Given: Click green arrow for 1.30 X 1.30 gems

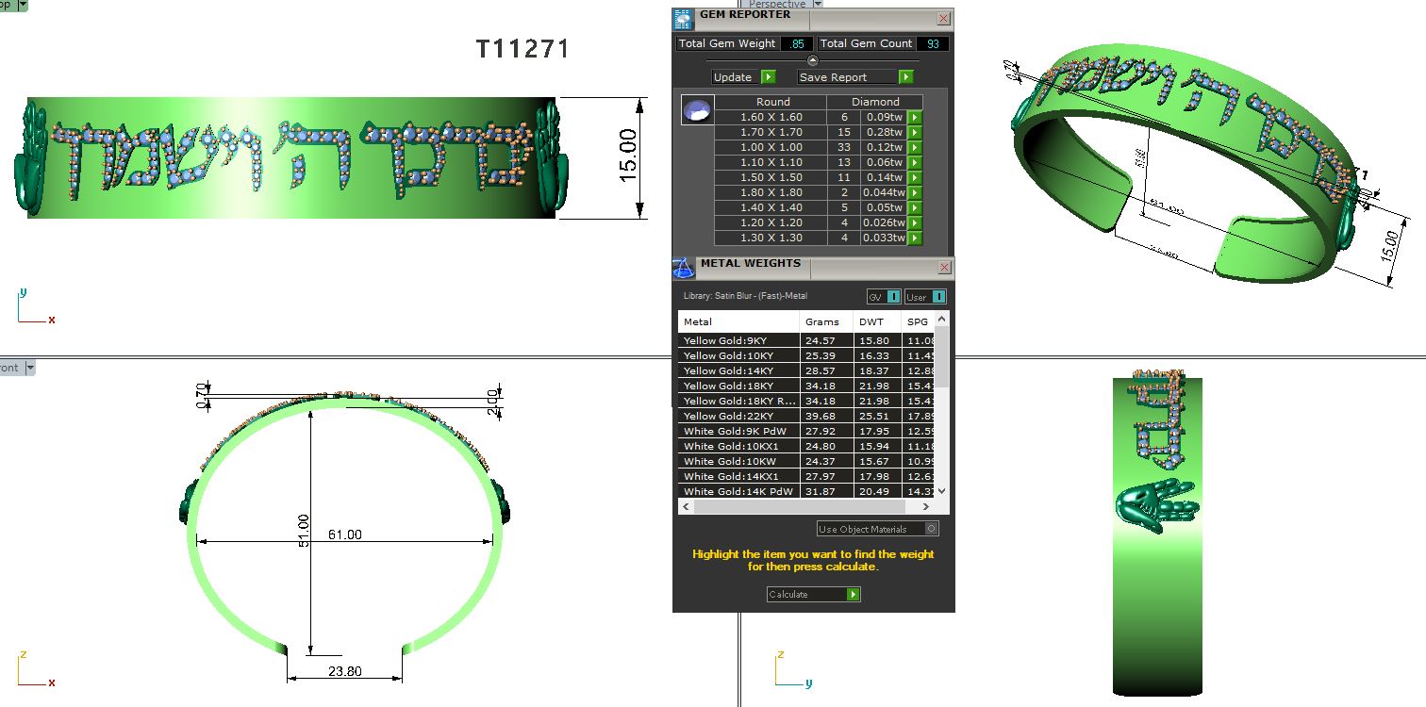Looking at the screenshot, I should pos(914,238).
